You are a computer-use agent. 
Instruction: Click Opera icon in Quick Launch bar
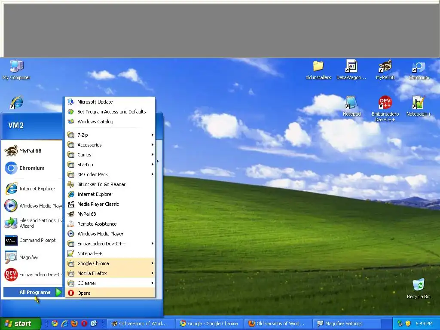[84, 324]
